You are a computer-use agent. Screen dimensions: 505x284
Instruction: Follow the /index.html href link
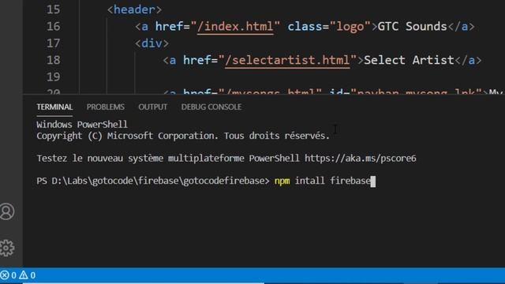pyautogui.click(x=235, y=26)
